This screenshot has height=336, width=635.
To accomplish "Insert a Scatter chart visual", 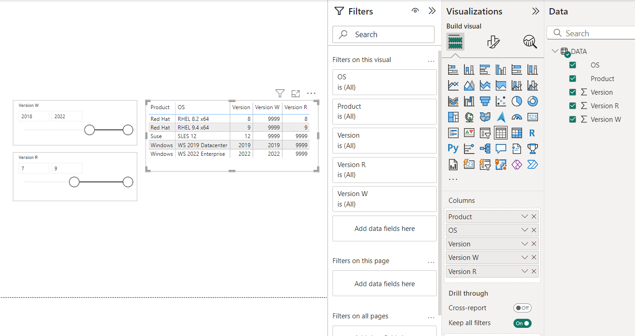I will pyautogui.click(x=501, y=101).
